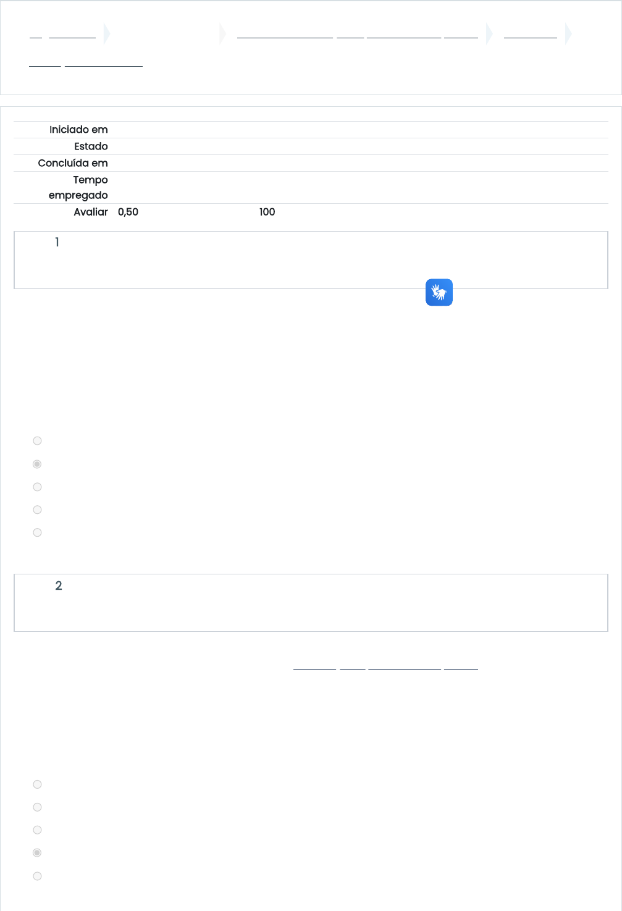
Task: Click the question 2 number header
Action: coord(59,586)
